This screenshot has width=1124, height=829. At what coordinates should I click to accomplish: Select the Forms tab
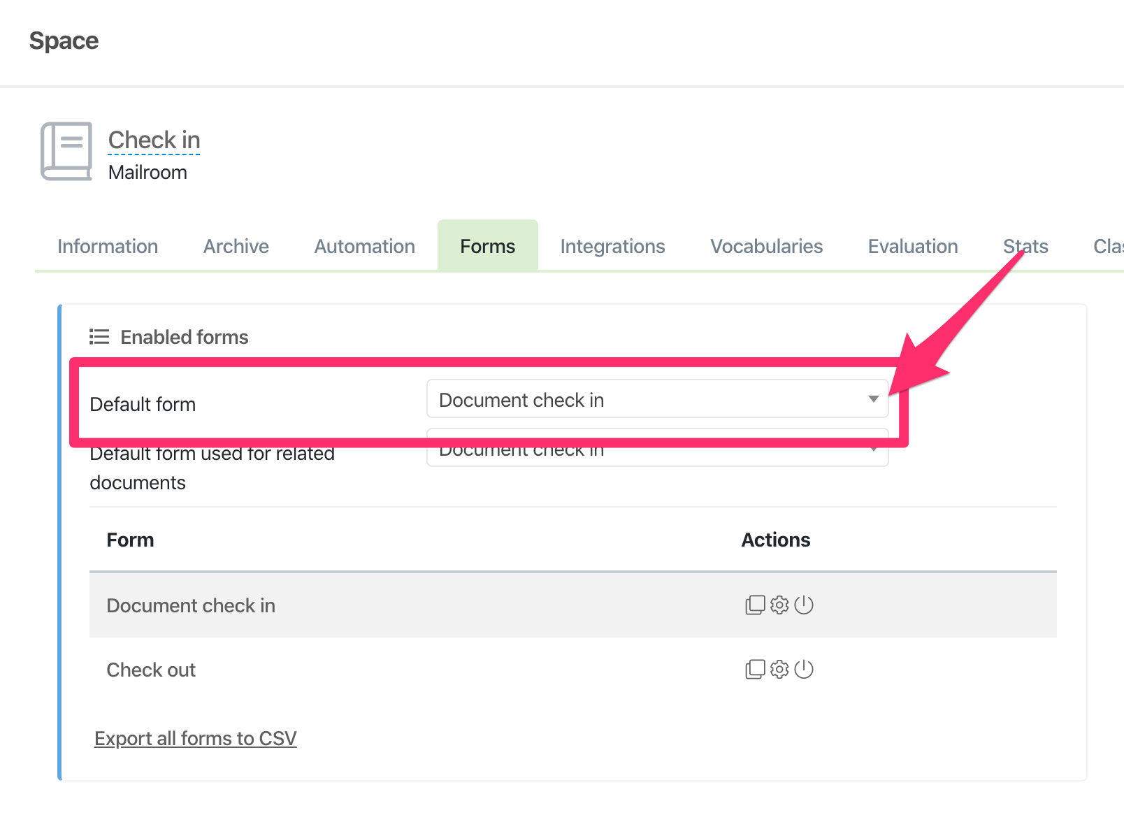pos(487,246)
